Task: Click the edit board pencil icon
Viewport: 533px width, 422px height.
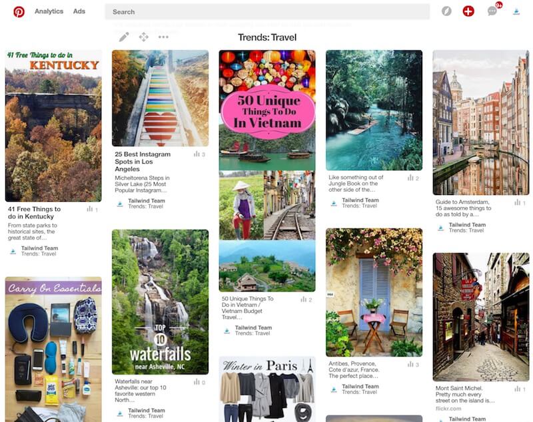Action: coord(124,37)
